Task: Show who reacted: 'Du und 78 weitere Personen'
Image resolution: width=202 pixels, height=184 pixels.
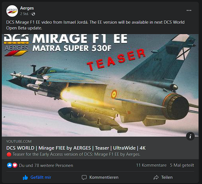Action: point(46,166)
